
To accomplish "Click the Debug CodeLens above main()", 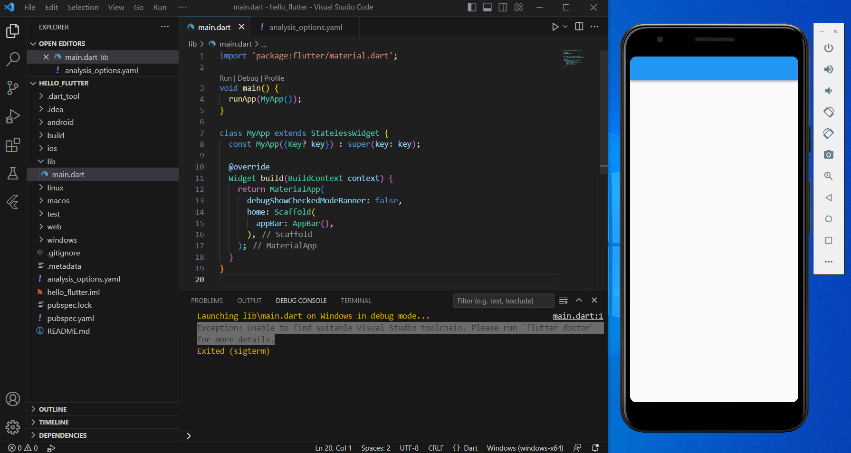I will (248, 78).
